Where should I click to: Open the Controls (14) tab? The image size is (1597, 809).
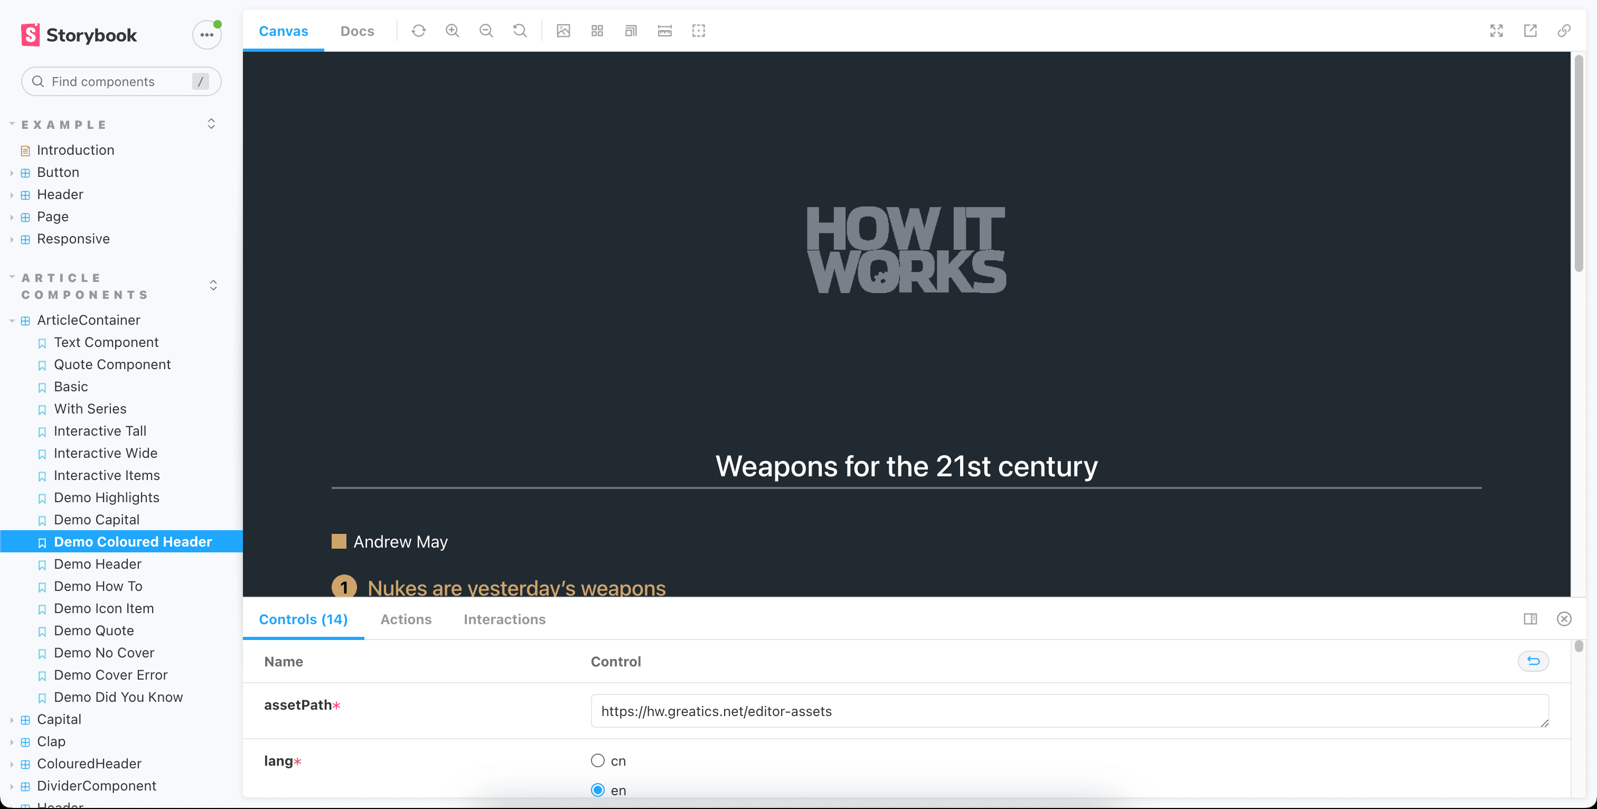pos(303,619)
